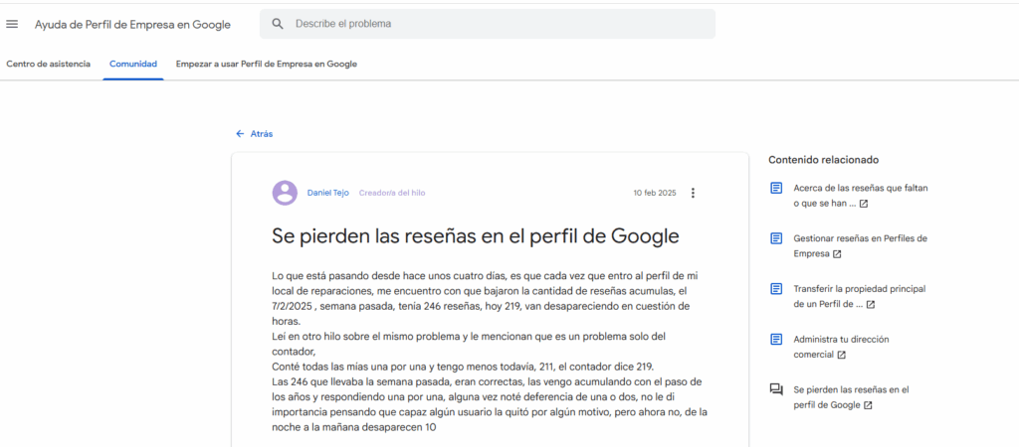Screen dimensions: 1019x447
Task: Open the three-dot post options menu
Action: click(x=693, y=193)
